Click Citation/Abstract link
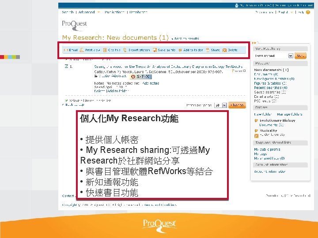Viewport: 318px width, 238px height. [112, 76]
